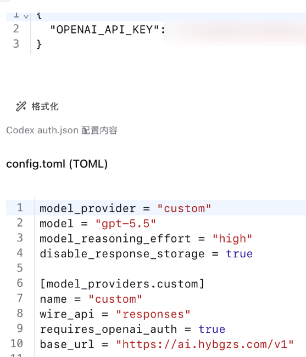Click the "high" reasoning effort value
Image resolution: width=306 pixels, height=357 pixels.
coord(232,239)
